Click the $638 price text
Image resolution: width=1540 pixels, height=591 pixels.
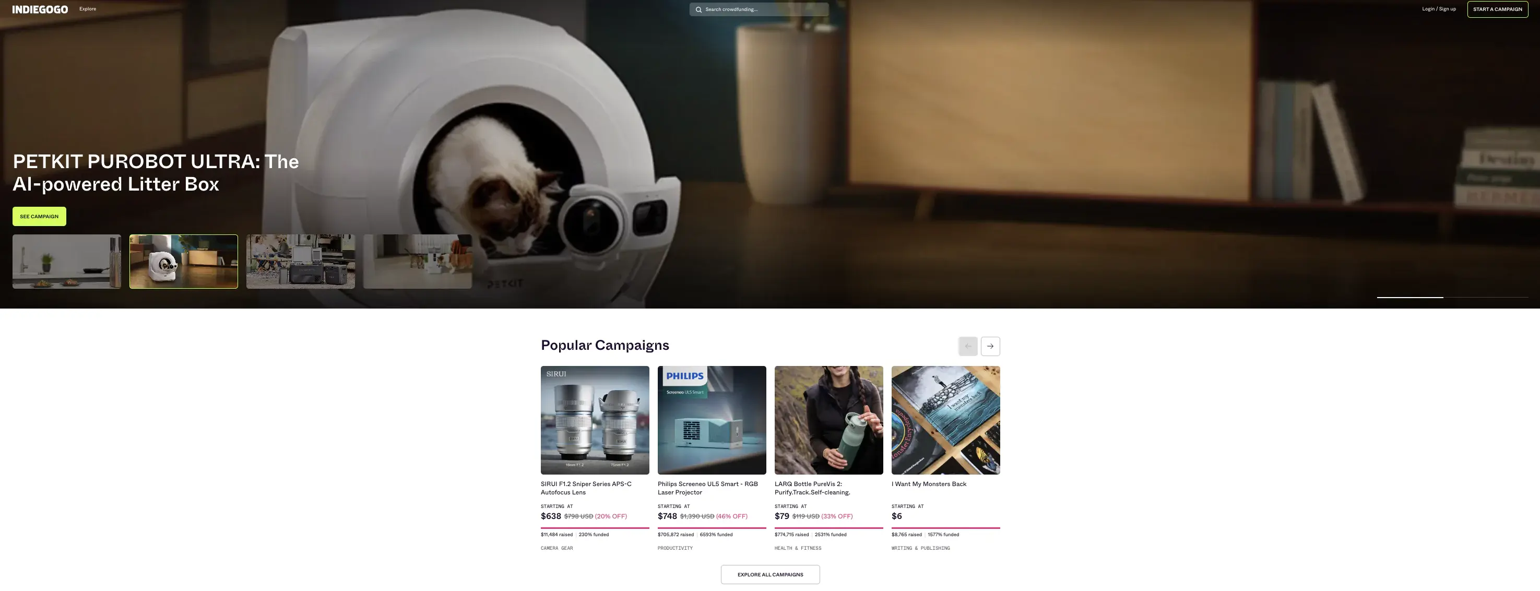pos(551,516)
